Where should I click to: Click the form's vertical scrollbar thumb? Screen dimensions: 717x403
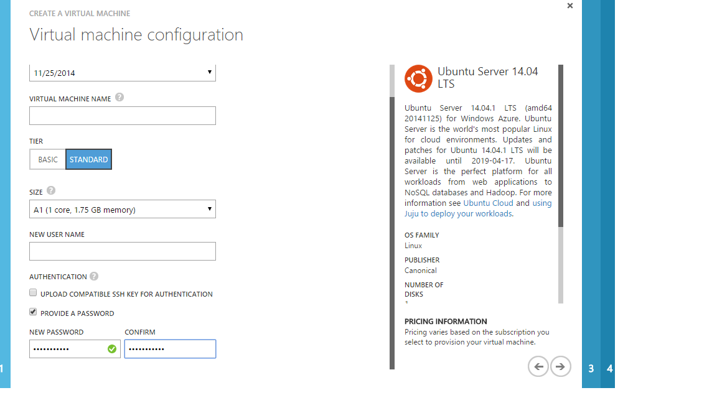(392, 233)
